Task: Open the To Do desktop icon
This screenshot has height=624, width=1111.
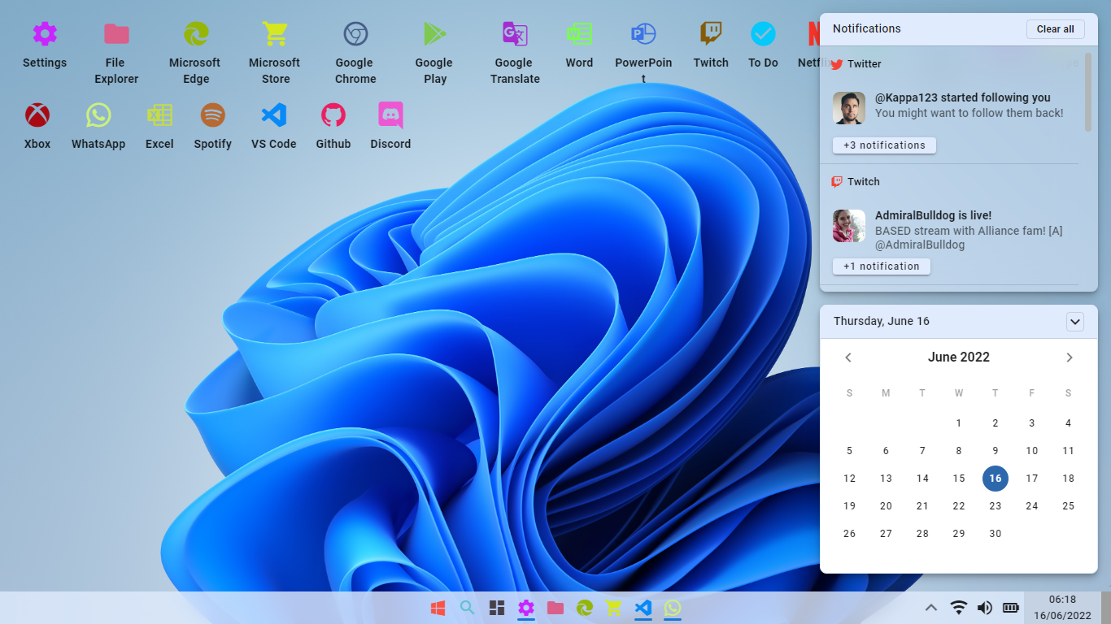Action: click(763, 45)
